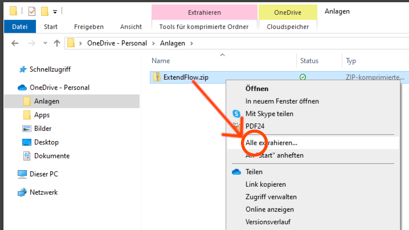409x230 pixels.
Task: Expand the chevron after Anlagen in the address bar
Action: 191,43
